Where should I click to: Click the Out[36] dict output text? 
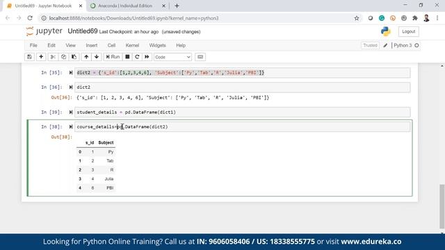173,98
